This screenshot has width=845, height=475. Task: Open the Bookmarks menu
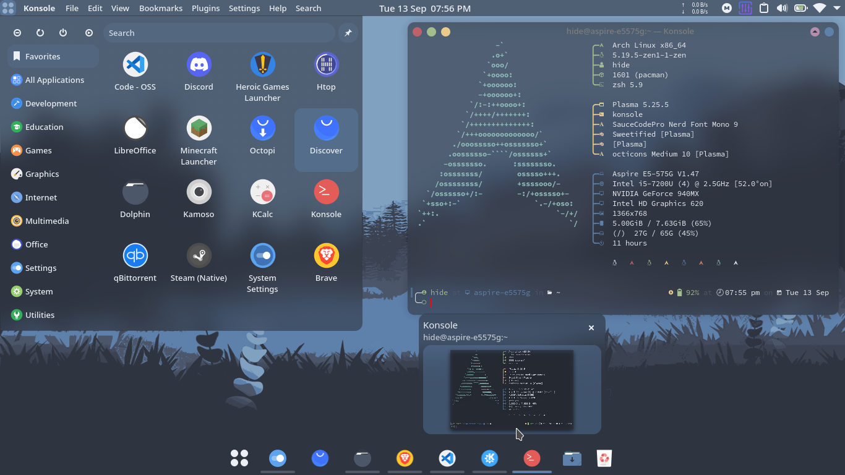pyautogui.click(x=161, y=8)
